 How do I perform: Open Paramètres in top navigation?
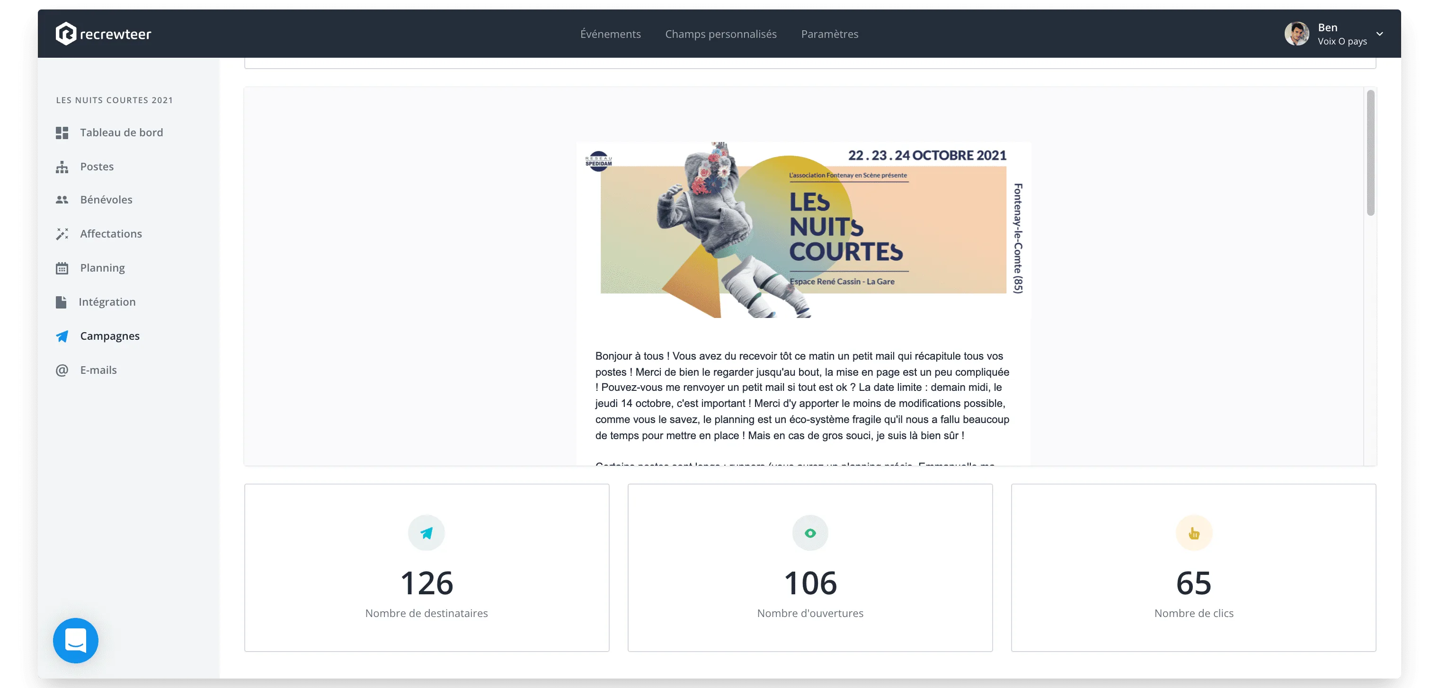[829, 34]
